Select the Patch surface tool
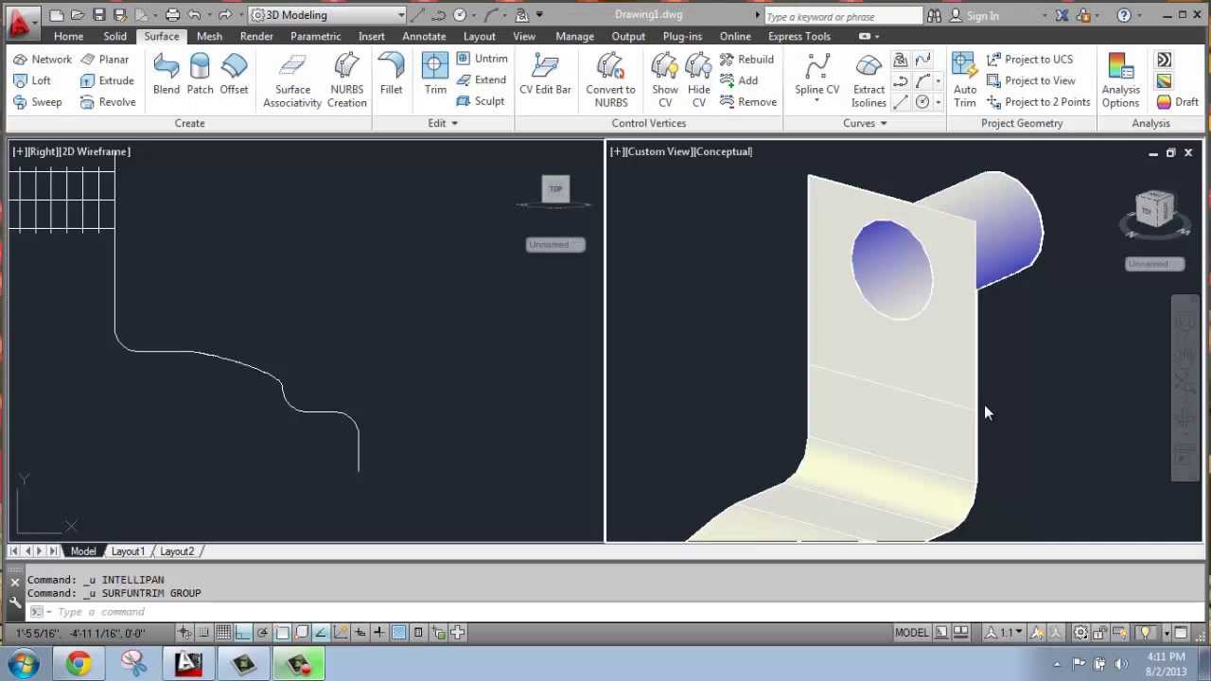 point(200,74)
